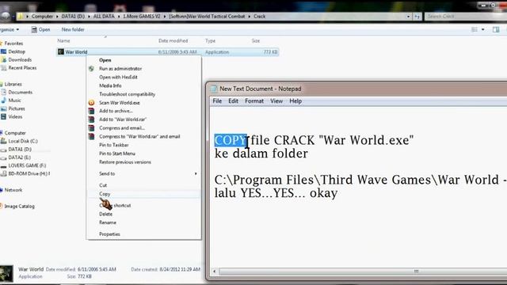Click 1.More GAMES V2 breadcrumb
This screenshot has height=285, width=507.
point(141,16)
